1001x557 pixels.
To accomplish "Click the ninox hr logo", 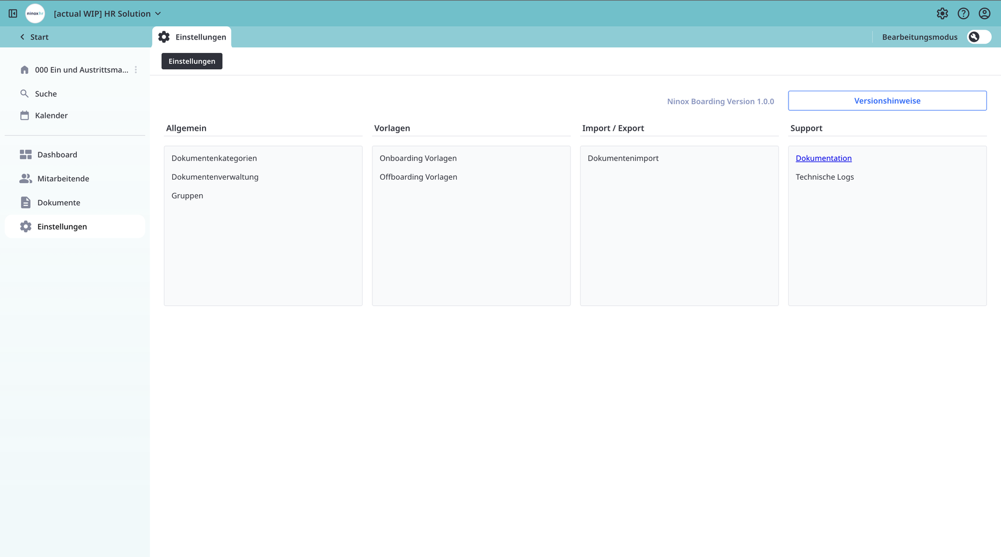I will pyautogui.click(x=35, y=13).
